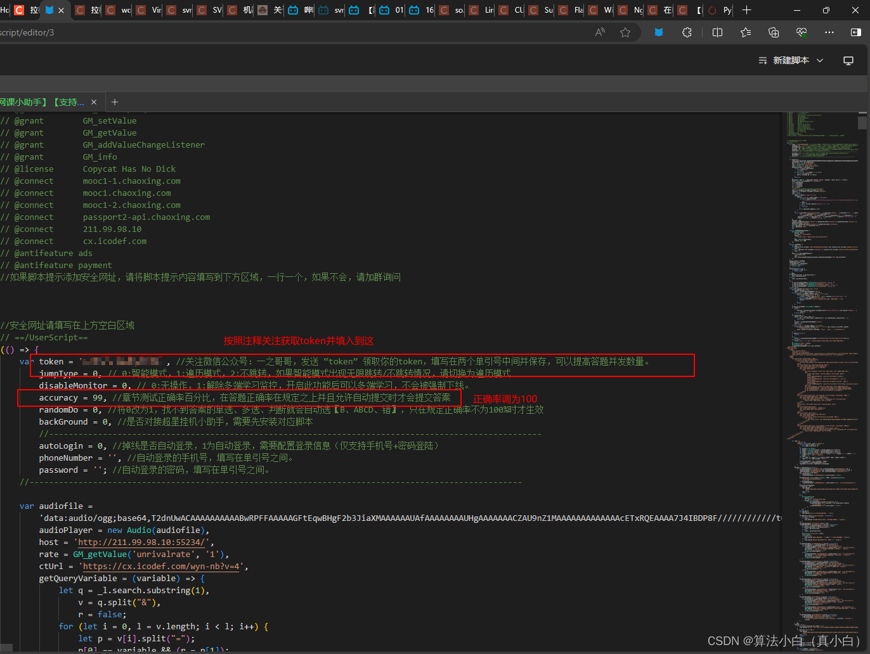870x654 pixels.
Task: Switch to the 'Lir' browser tab
Action: coord(482,10)
